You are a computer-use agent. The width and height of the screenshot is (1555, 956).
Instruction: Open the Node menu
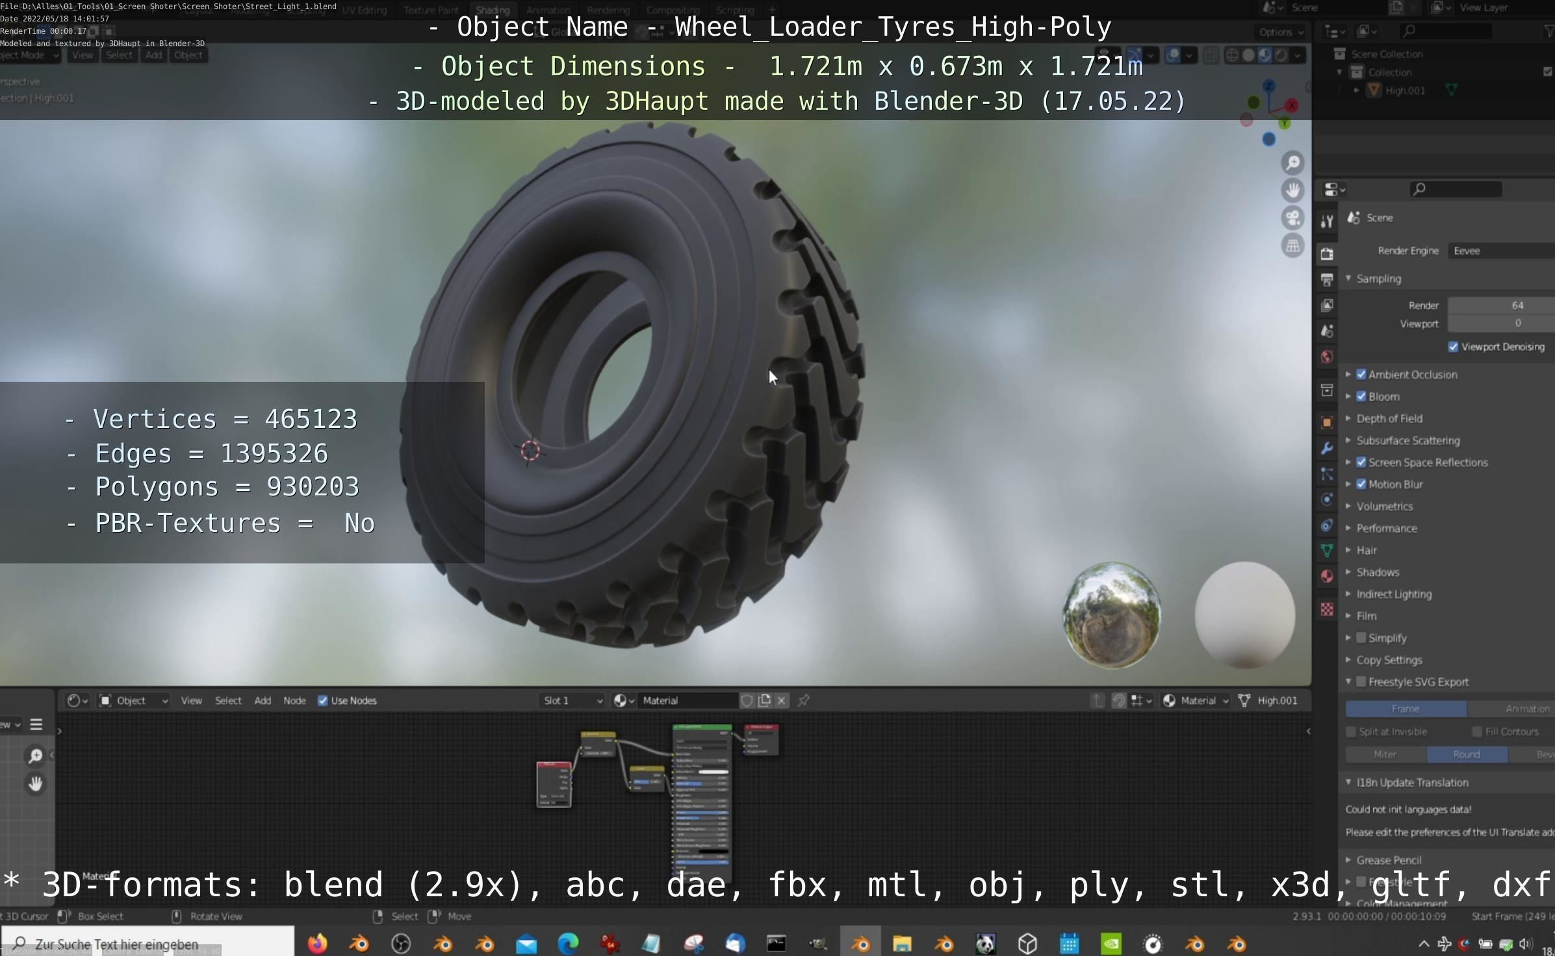click(x=294, y=701)
